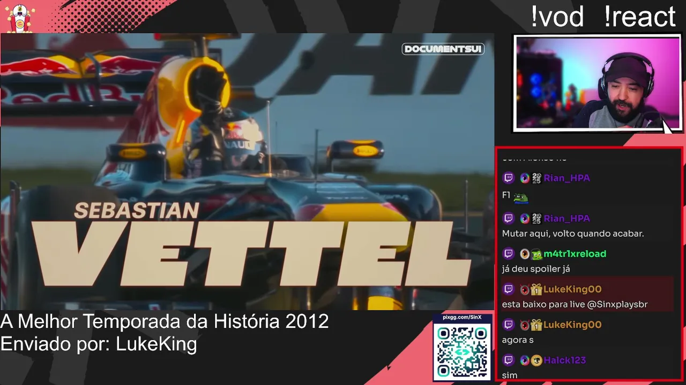686x385 pixels.
Task: Click 'esta baixo para live @Sinxplaysbr' message
Action: (575, 304)
